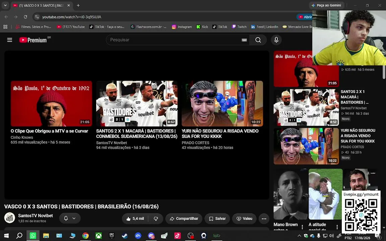Launch Steam from the taskbar

point(125,236)
